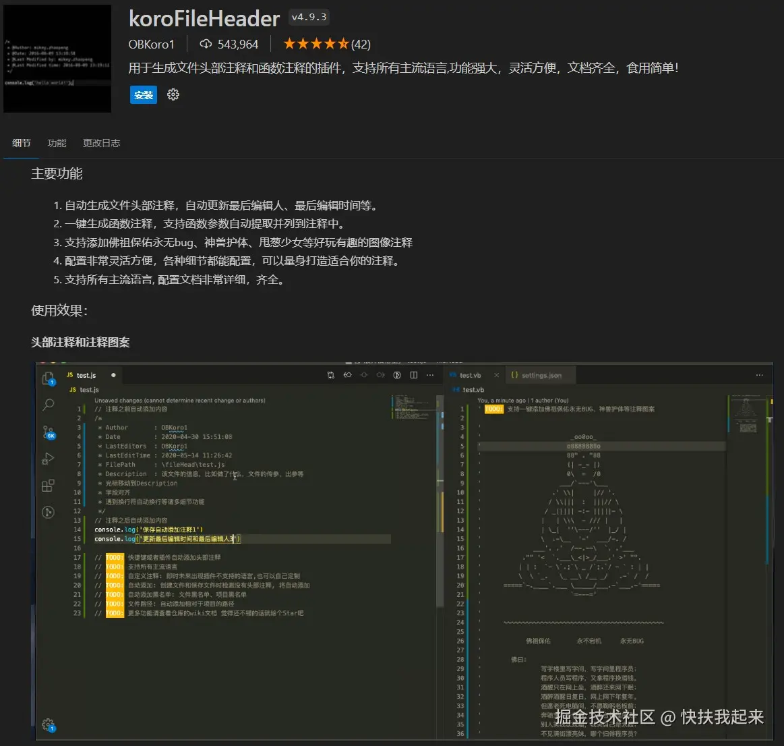Click list item 2 about 一键生成函数注释

[x=201, y=224]
